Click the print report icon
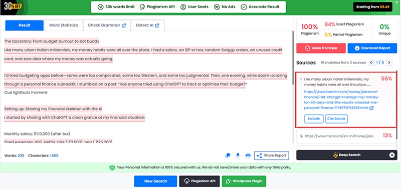 pyautogui.click(x=248, y=155)
